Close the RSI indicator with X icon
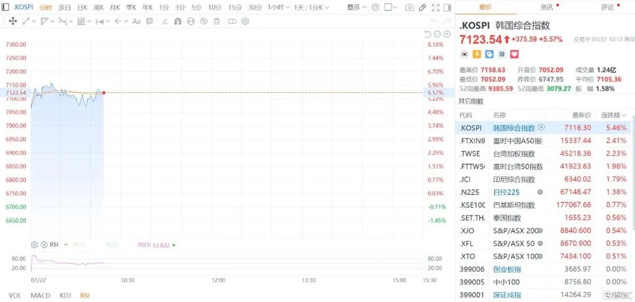This screenshot has height=302, width=635. (x=44, y=244)
